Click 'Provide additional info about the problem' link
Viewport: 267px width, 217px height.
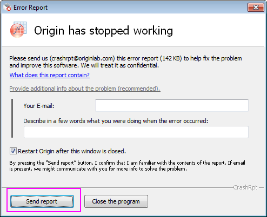tap(85, 89)
